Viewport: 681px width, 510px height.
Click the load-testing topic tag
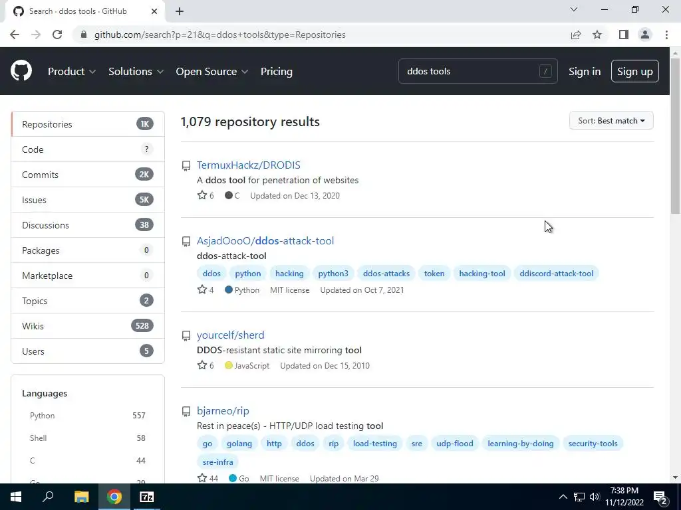coord(375,444)
